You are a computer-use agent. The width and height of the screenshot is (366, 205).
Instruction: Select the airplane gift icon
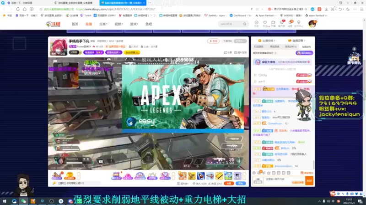pos(210,176)
